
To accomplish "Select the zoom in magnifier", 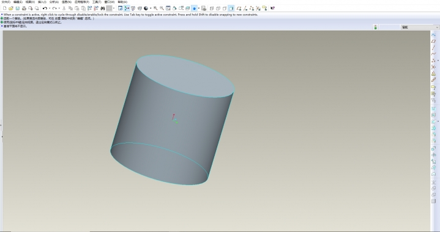I will [155, 9].
